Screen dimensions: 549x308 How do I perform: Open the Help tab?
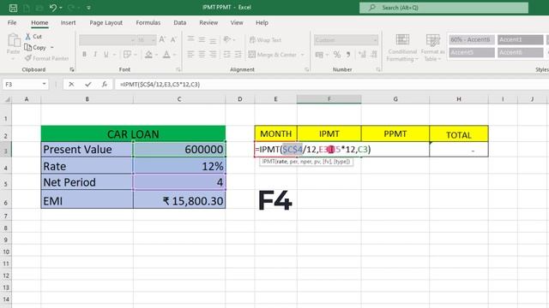[262, 23]
